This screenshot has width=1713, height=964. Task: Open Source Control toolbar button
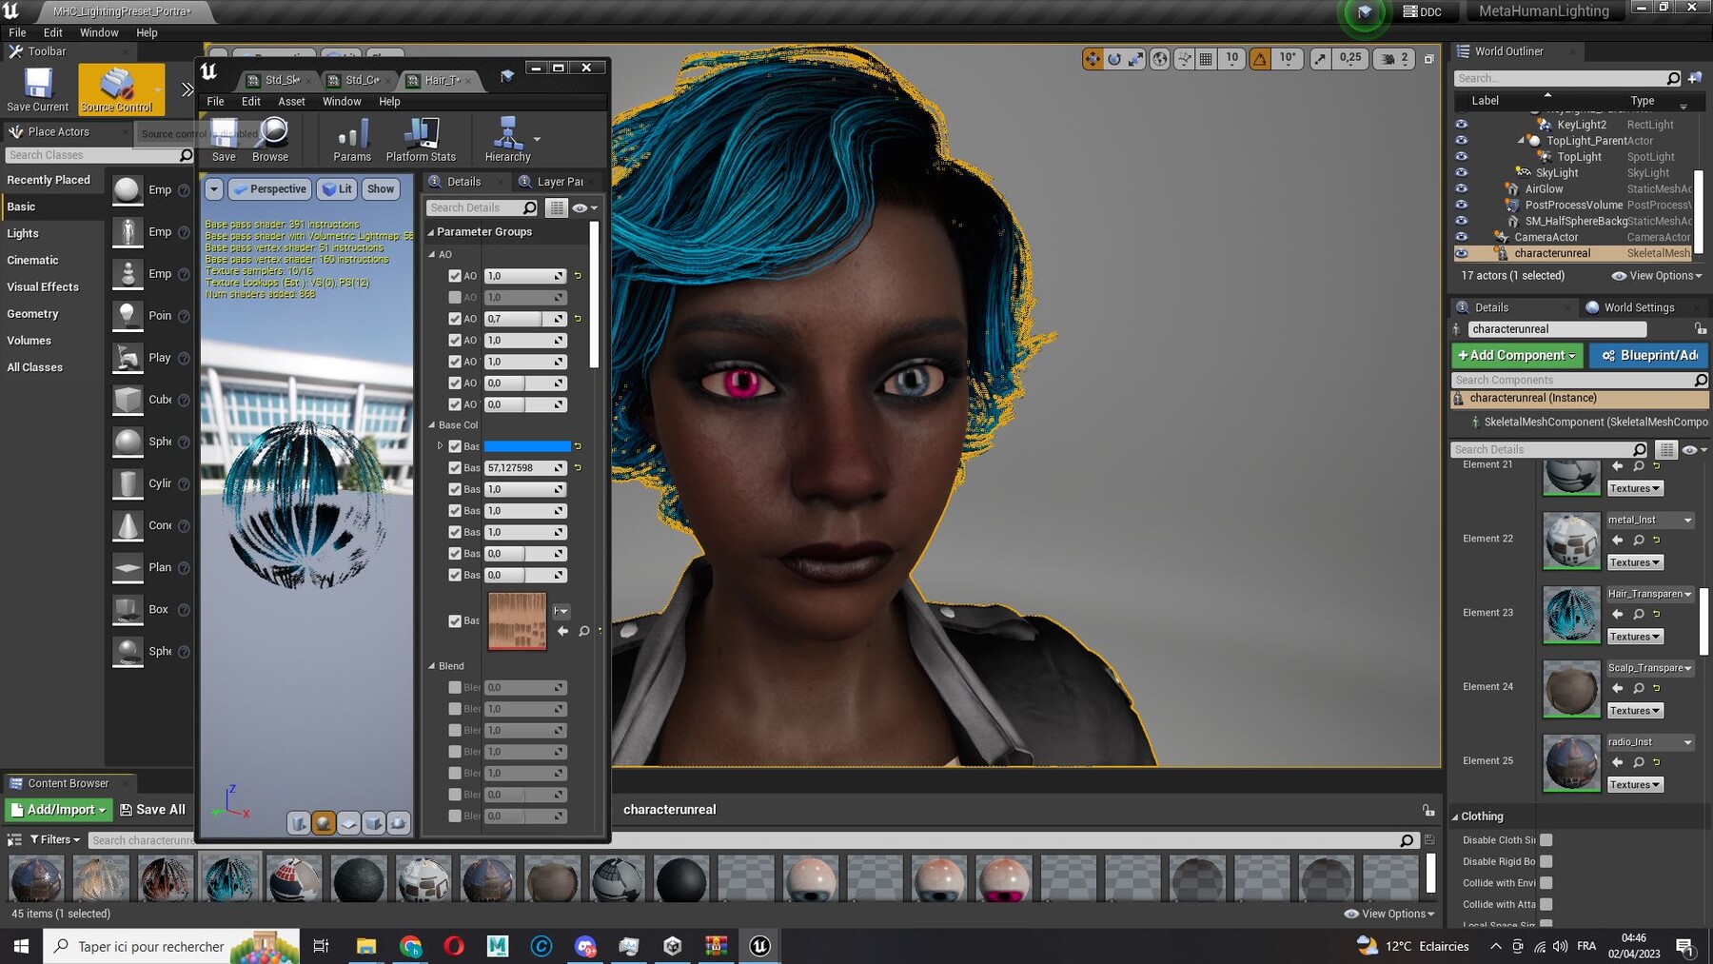click(x=117, y=89)
